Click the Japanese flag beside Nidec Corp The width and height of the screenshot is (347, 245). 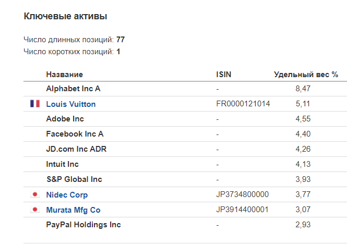[x=35, y=194]
